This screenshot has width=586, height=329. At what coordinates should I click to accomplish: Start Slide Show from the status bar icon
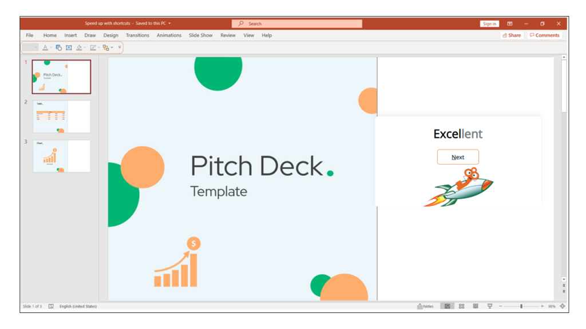pos(490,306)
